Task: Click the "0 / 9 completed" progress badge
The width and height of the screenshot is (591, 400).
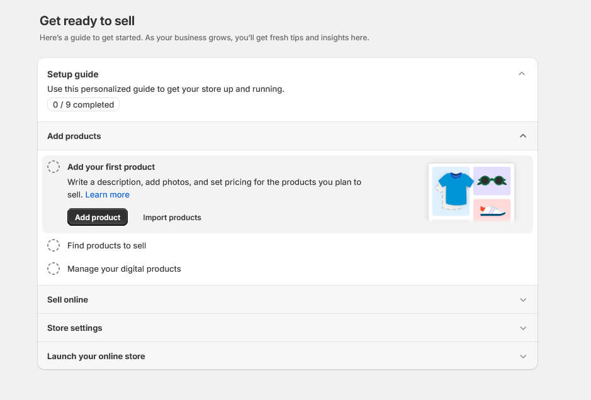Action: point(83,105)
